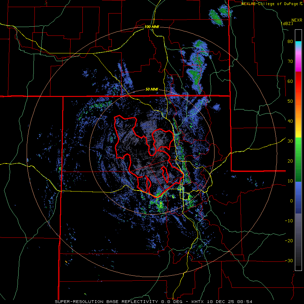This screenshot has width=304, height=304.
Task: Click the "50 NMI" range ring label
Action: point(152,90)
